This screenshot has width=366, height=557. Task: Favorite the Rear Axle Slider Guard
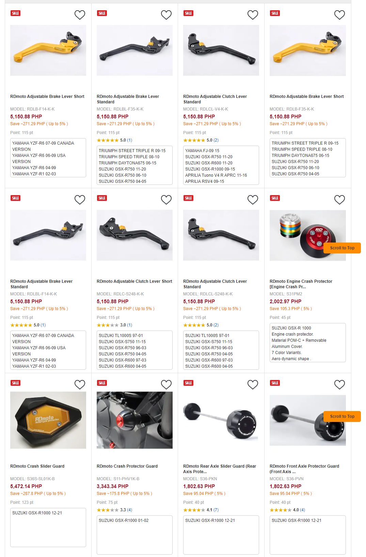[253, 384]
